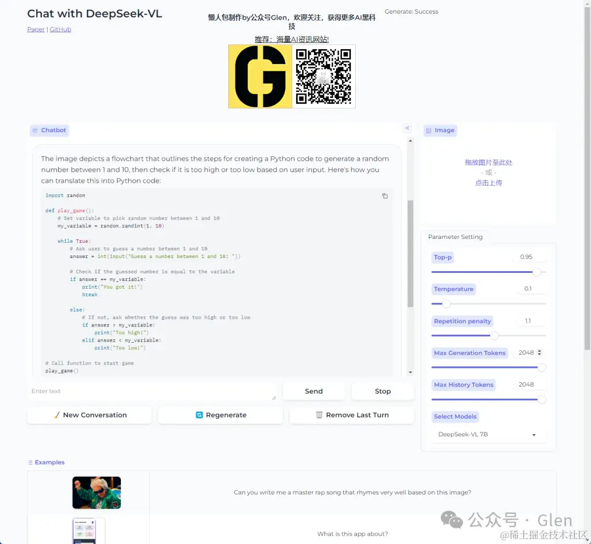The image size is (591, 544).
Task: Click the Enter text input box
Action: 152,391
